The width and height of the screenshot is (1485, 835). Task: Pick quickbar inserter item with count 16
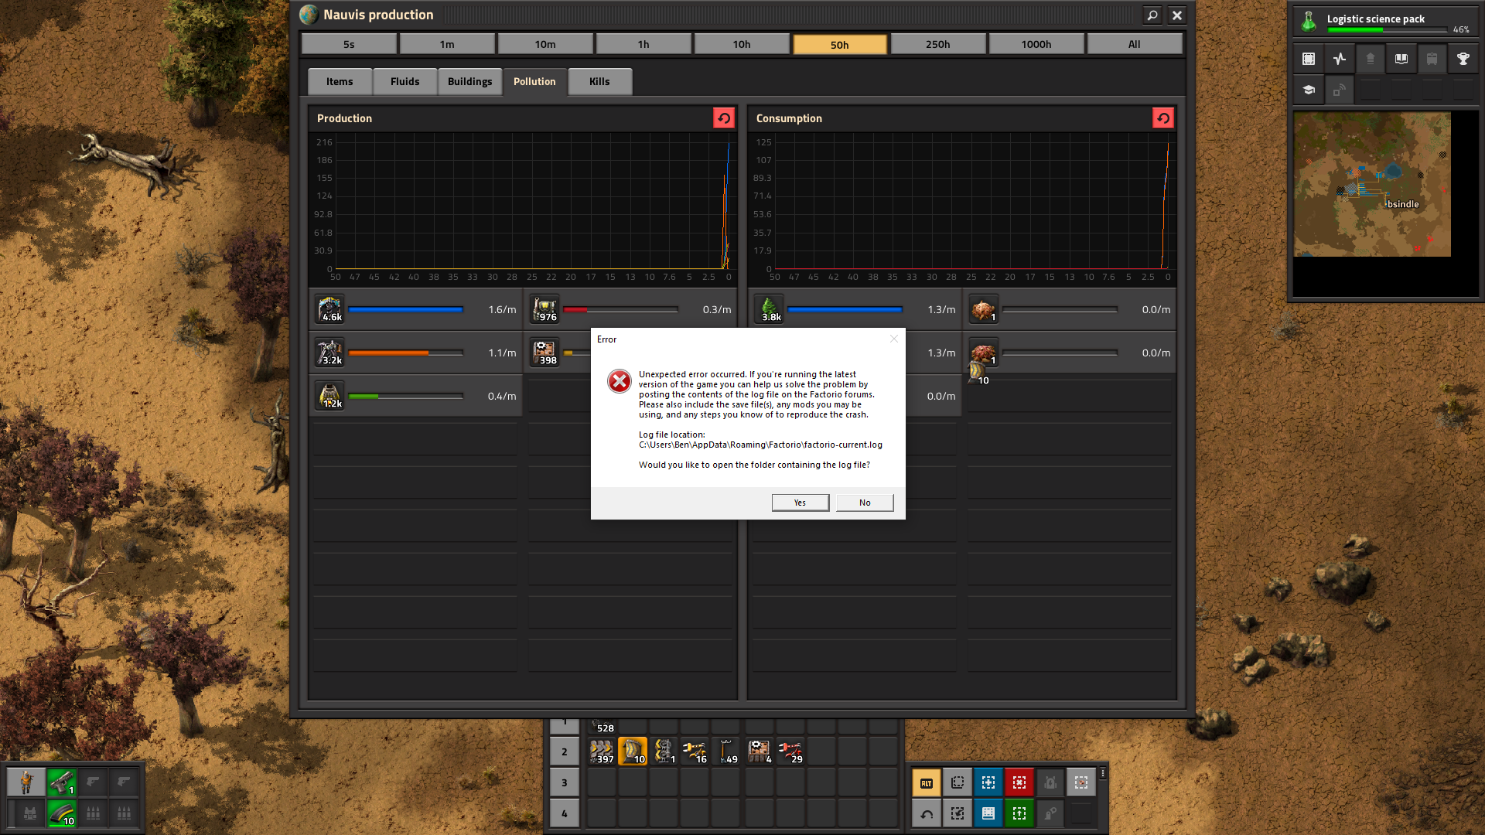(695, 751)
